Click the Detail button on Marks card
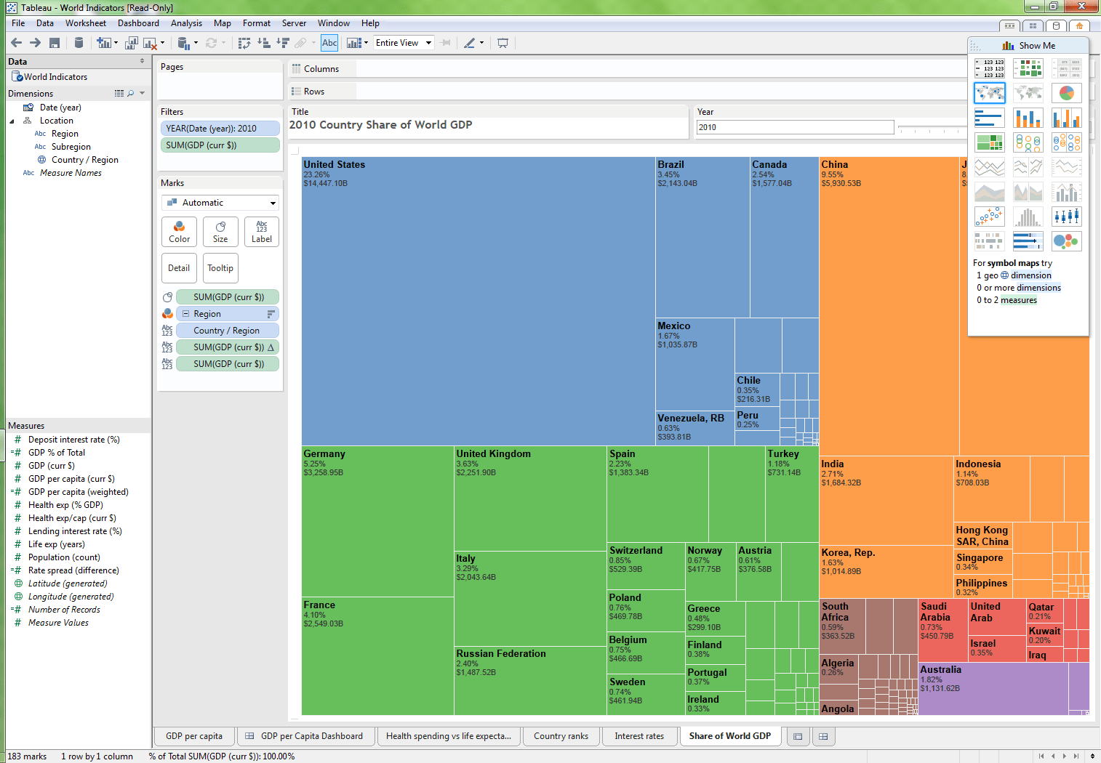Viewport: 1101px width, 763px height. pyautogui.click(x=179, y=268)
